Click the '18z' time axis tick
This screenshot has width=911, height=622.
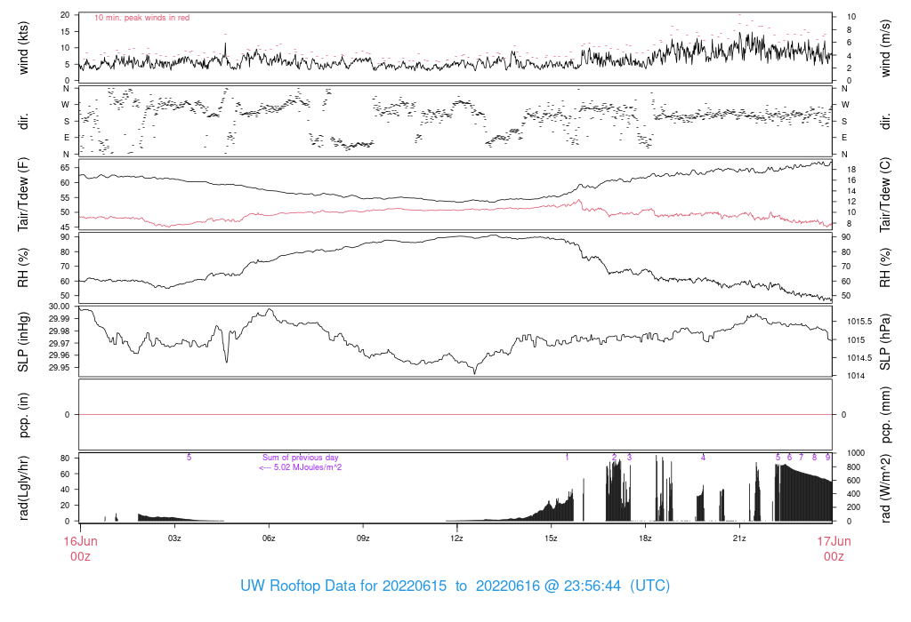pyautogui.click(x=645, y=538)
